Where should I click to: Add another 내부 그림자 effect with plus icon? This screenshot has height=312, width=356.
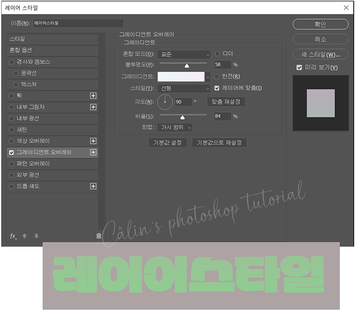[93, 107]
